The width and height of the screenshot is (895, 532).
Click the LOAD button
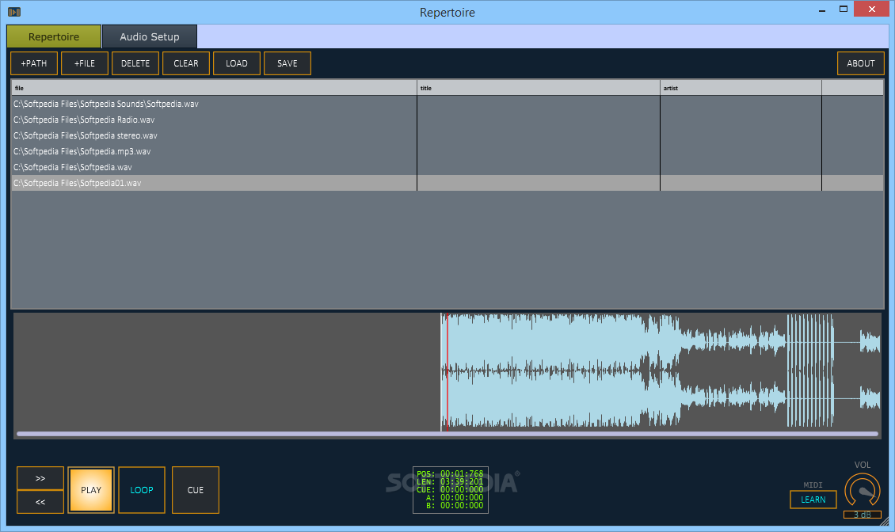tap(237, 63)
